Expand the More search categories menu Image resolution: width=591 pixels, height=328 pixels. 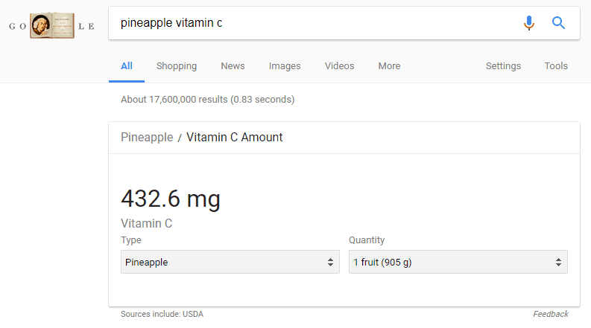pos(389,66)
